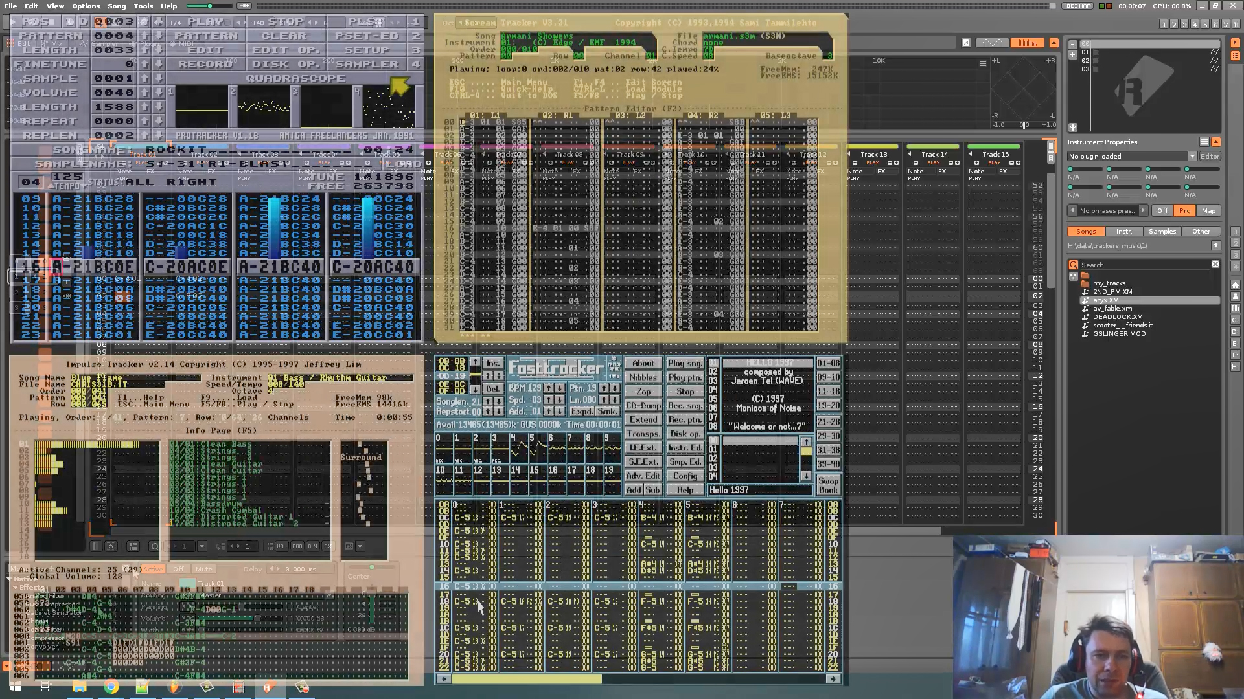Open the MIDI MAP mapping button
Image resolution: width=1244 pixels, height=699 pixels.
[1077, 6]
